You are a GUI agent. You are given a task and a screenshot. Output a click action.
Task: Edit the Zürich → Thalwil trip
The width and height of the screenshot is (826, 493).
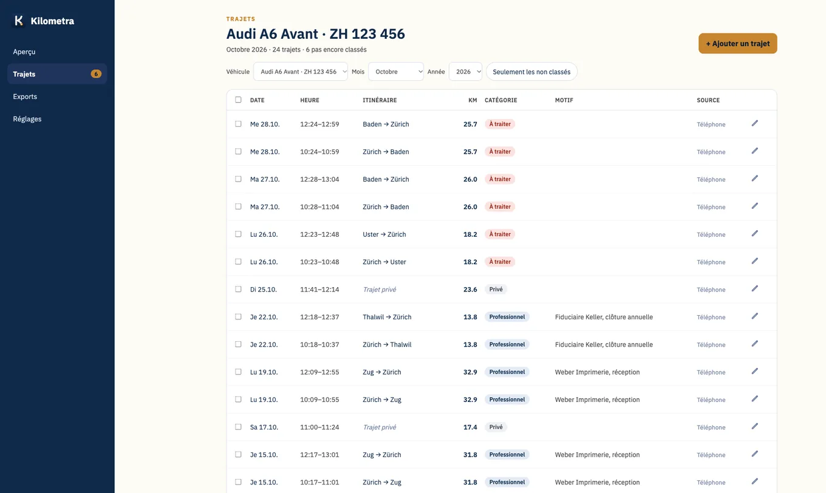[x=755, y=344]
